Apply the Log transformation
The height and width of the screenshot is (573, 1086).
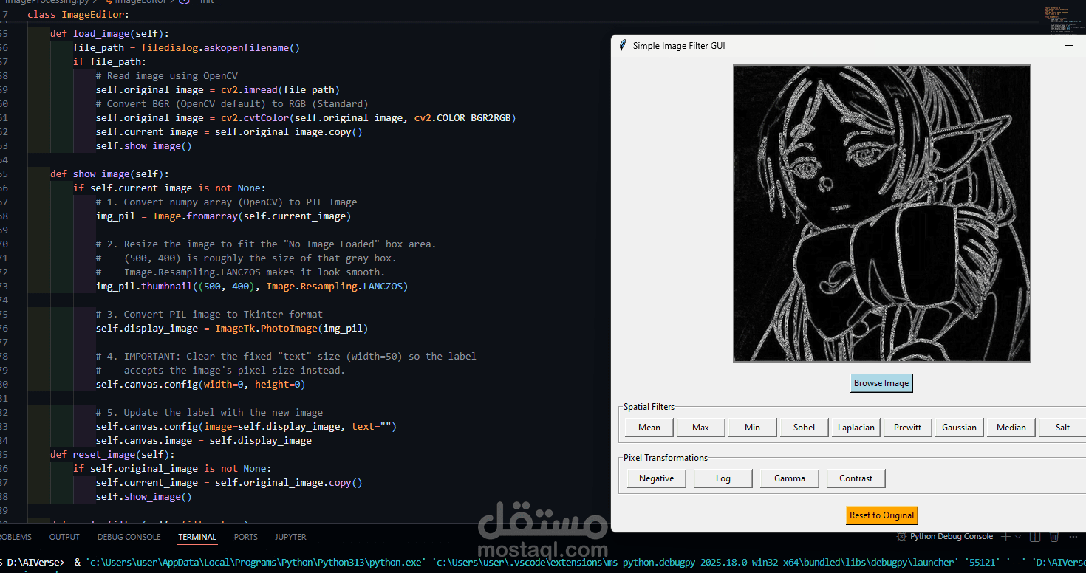coord(723,478)
